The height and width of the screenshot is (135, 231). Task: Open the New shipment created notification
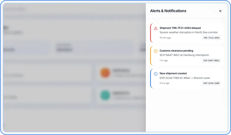[x=173, y=73]
